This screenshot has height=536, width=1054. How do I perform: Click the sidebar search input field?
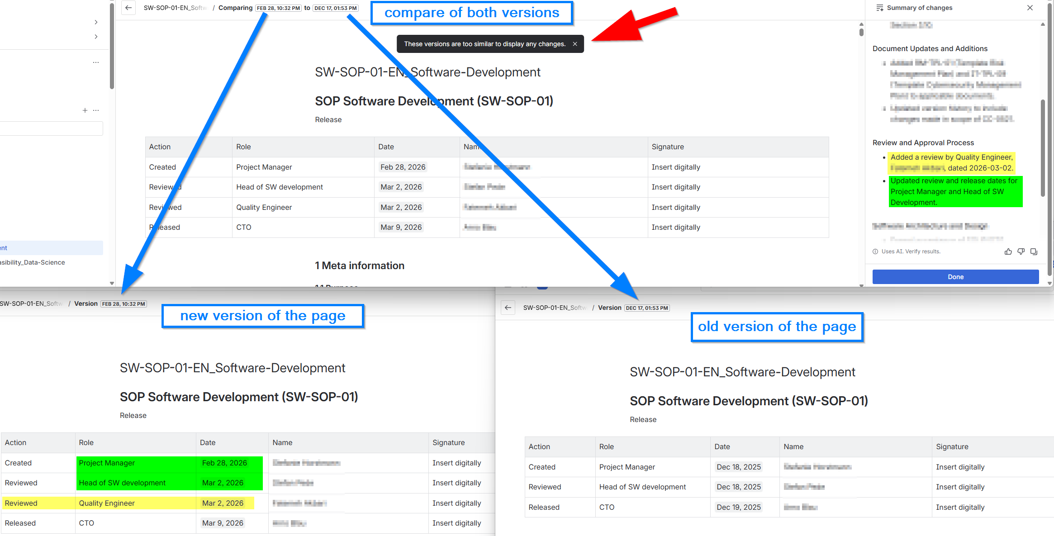[51, 128]
